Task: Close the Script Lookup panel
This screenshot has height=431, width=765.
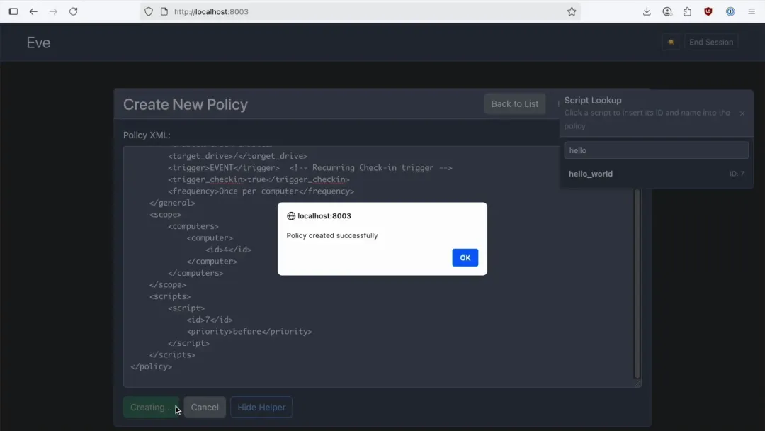Action: [x=742, y=113]
